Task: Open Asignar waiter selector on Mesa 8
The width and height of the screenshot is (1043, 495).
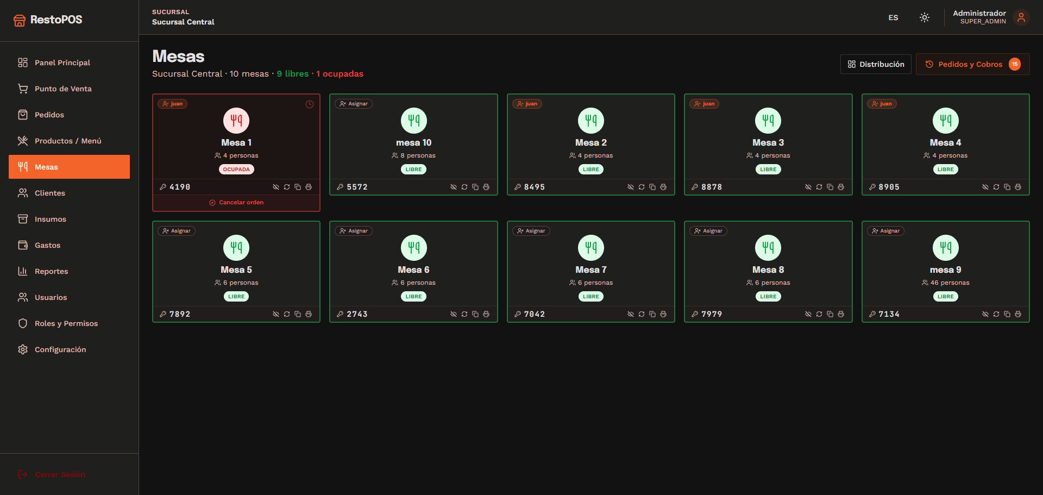Action: point(708,231)
